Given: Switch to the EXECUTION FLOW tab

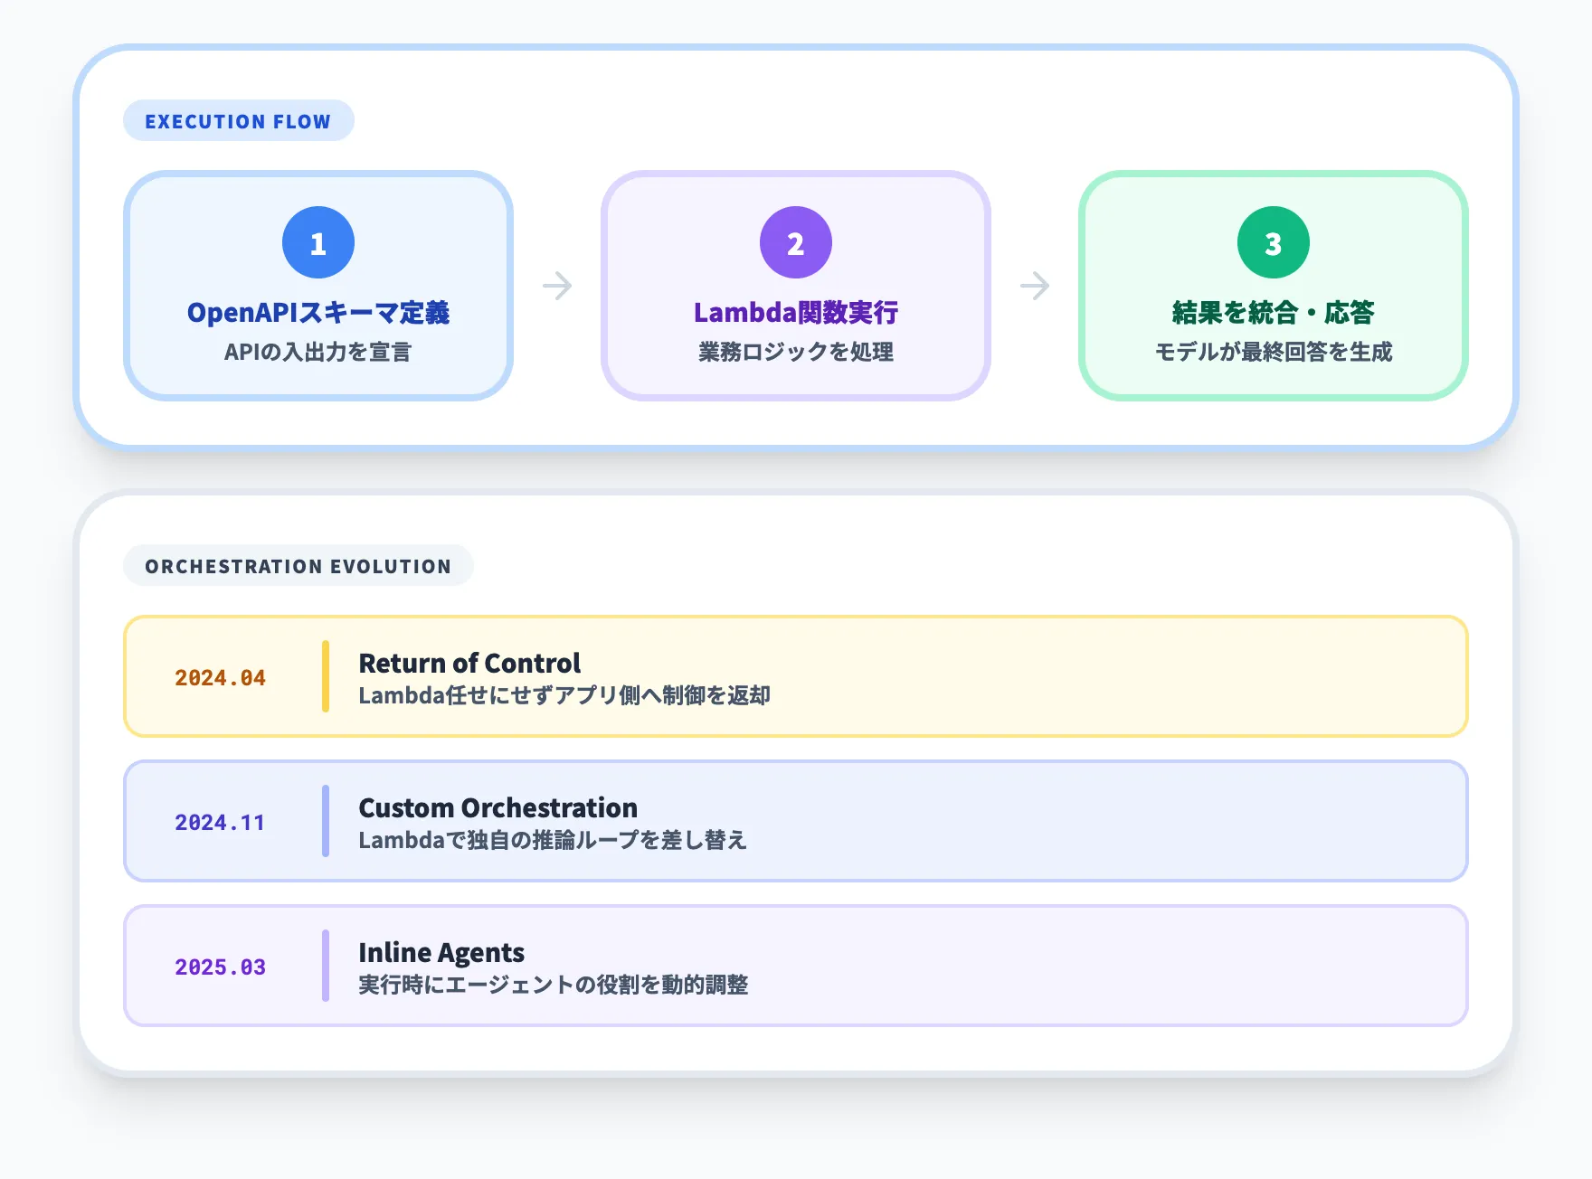Looking at the screenshot, I should pos(238,120).
